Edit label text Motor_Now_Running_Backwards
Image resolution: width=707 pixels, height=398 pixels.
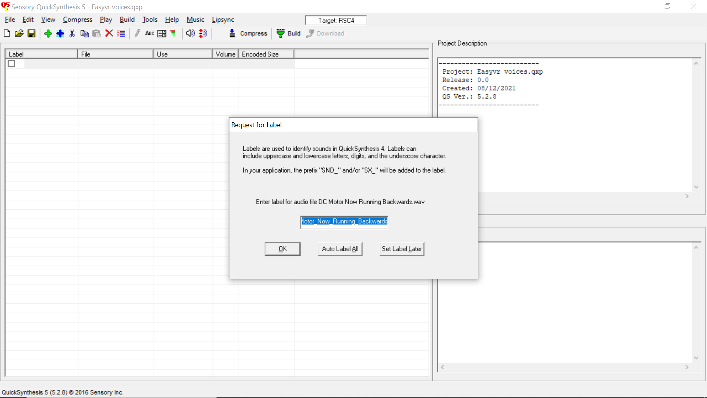(344, 221)
